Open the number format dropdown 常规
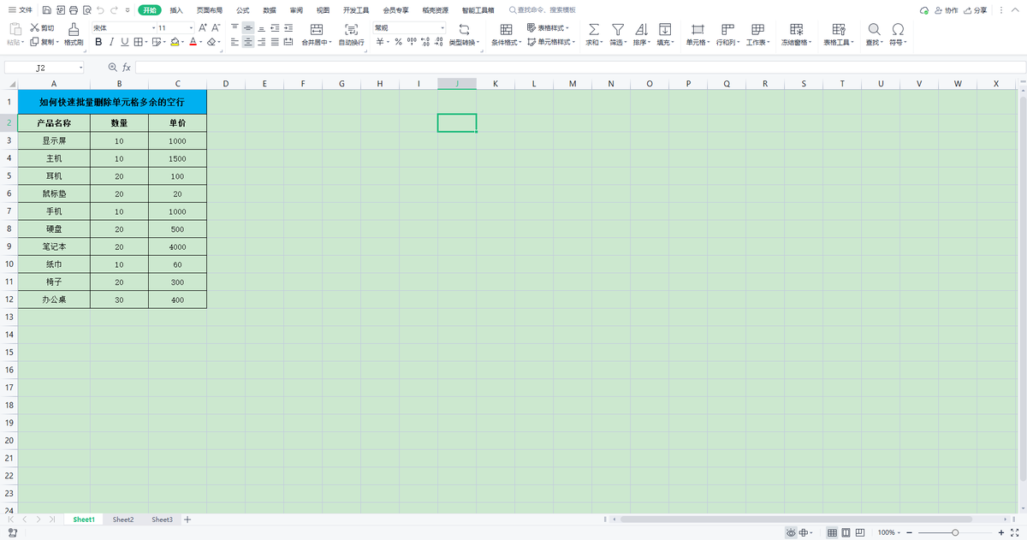This screenshot has height=540, width=1027. point(442,28)
